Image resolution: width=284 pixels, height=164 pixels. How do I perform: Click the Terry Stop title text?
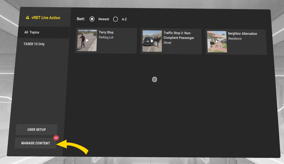pyautogui.click(x=106, y=32)
